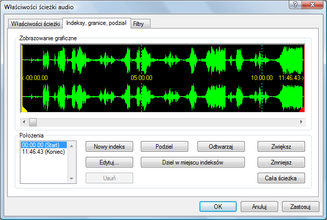Click the red end marker triangle
Screen dimensions: 327x220
coord(302,109)
